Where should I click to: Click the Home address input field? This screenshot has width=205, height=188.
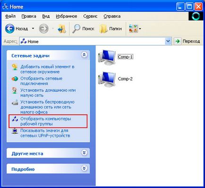pos(92,41)
